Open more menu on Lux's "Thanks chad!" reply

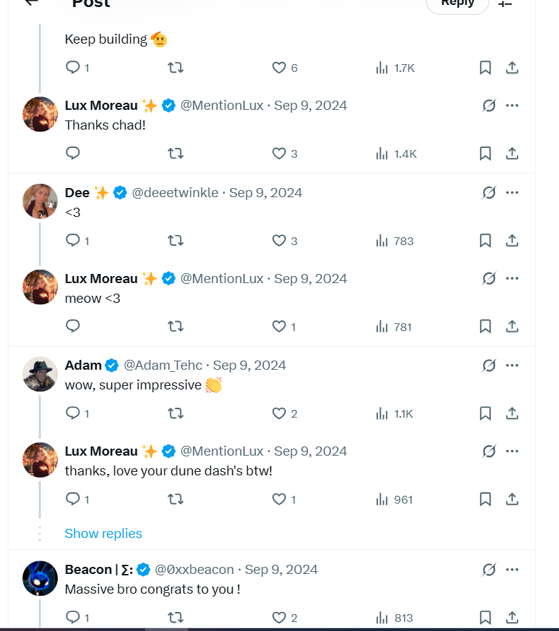513,106
